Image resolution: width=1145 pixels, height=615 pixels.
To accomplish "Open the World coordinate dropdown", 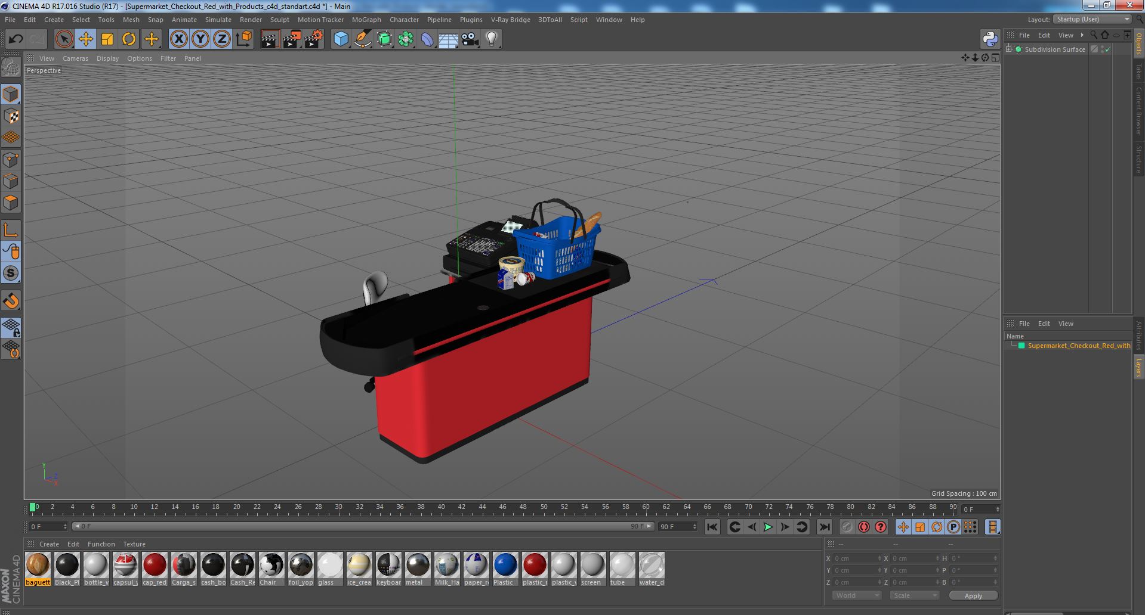I will coord(857,595).
